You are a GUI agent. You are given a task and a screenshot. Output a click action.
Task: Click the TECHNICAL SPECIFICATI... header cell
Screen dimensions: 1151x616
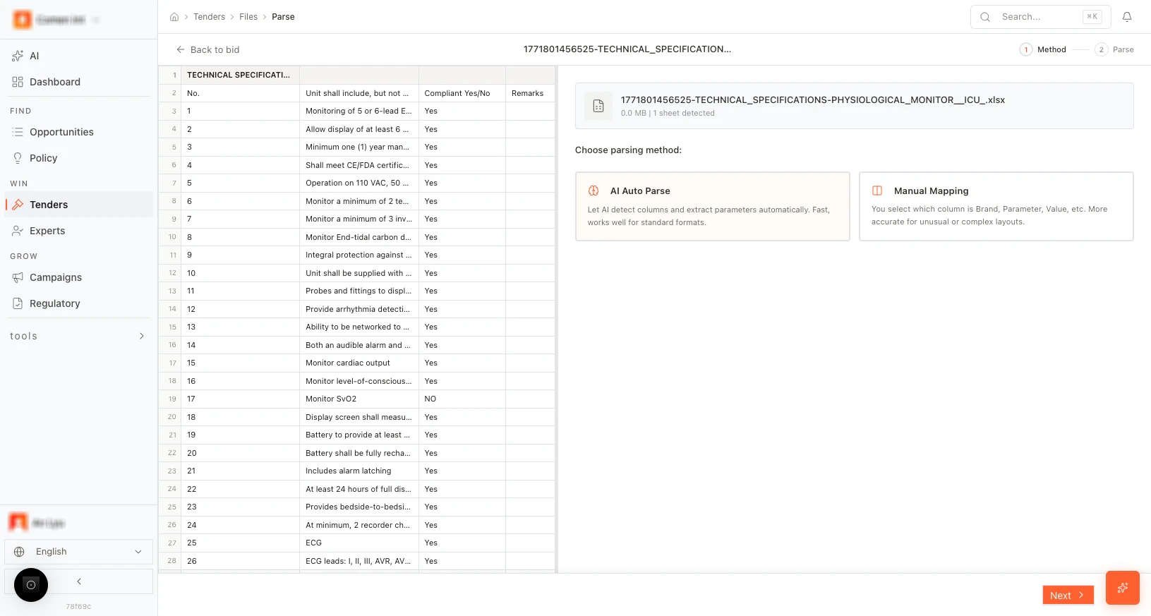coord(241,75)
